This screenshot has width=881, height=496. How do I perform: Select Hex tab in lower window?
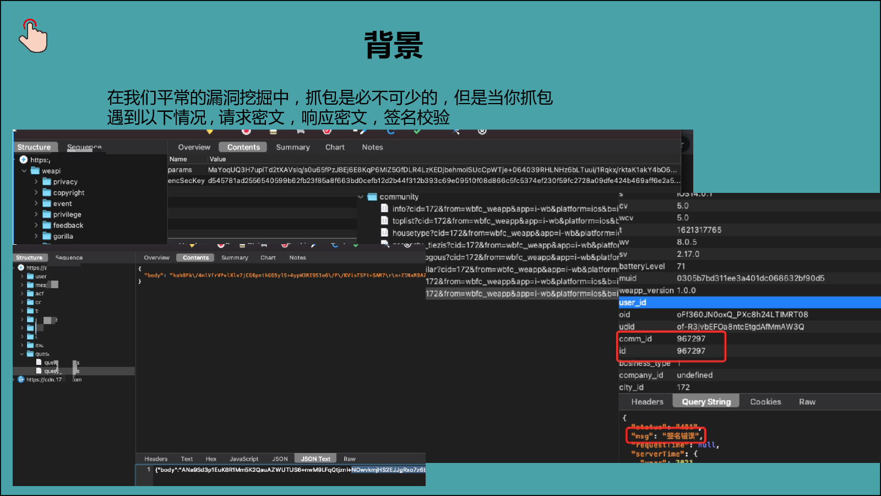pos(211,459)
